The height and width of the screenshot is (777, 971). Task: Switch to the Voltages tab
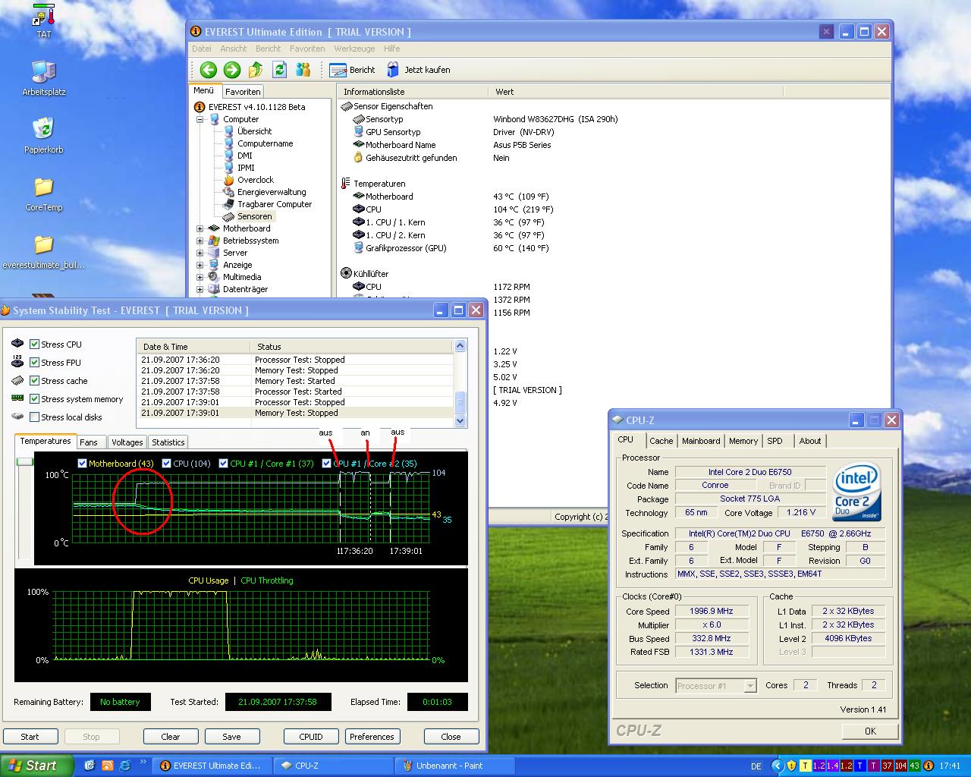(x=127, y=442)
